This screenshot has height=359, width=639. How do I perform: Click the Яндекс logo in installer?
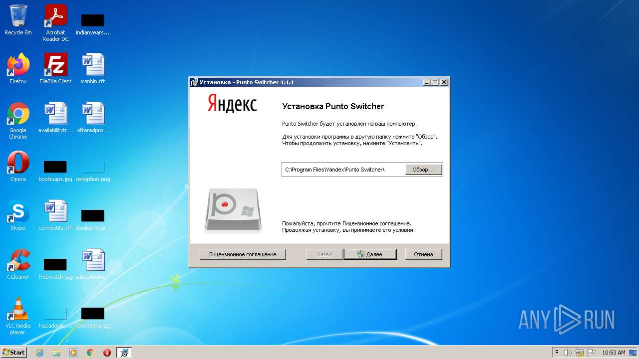coord(232,104)
